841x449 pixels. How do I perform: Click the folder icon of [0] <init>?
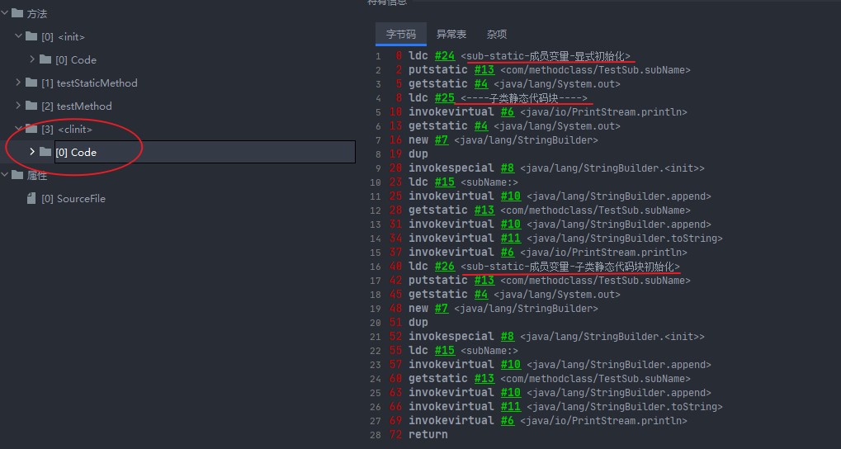point(31,36)
